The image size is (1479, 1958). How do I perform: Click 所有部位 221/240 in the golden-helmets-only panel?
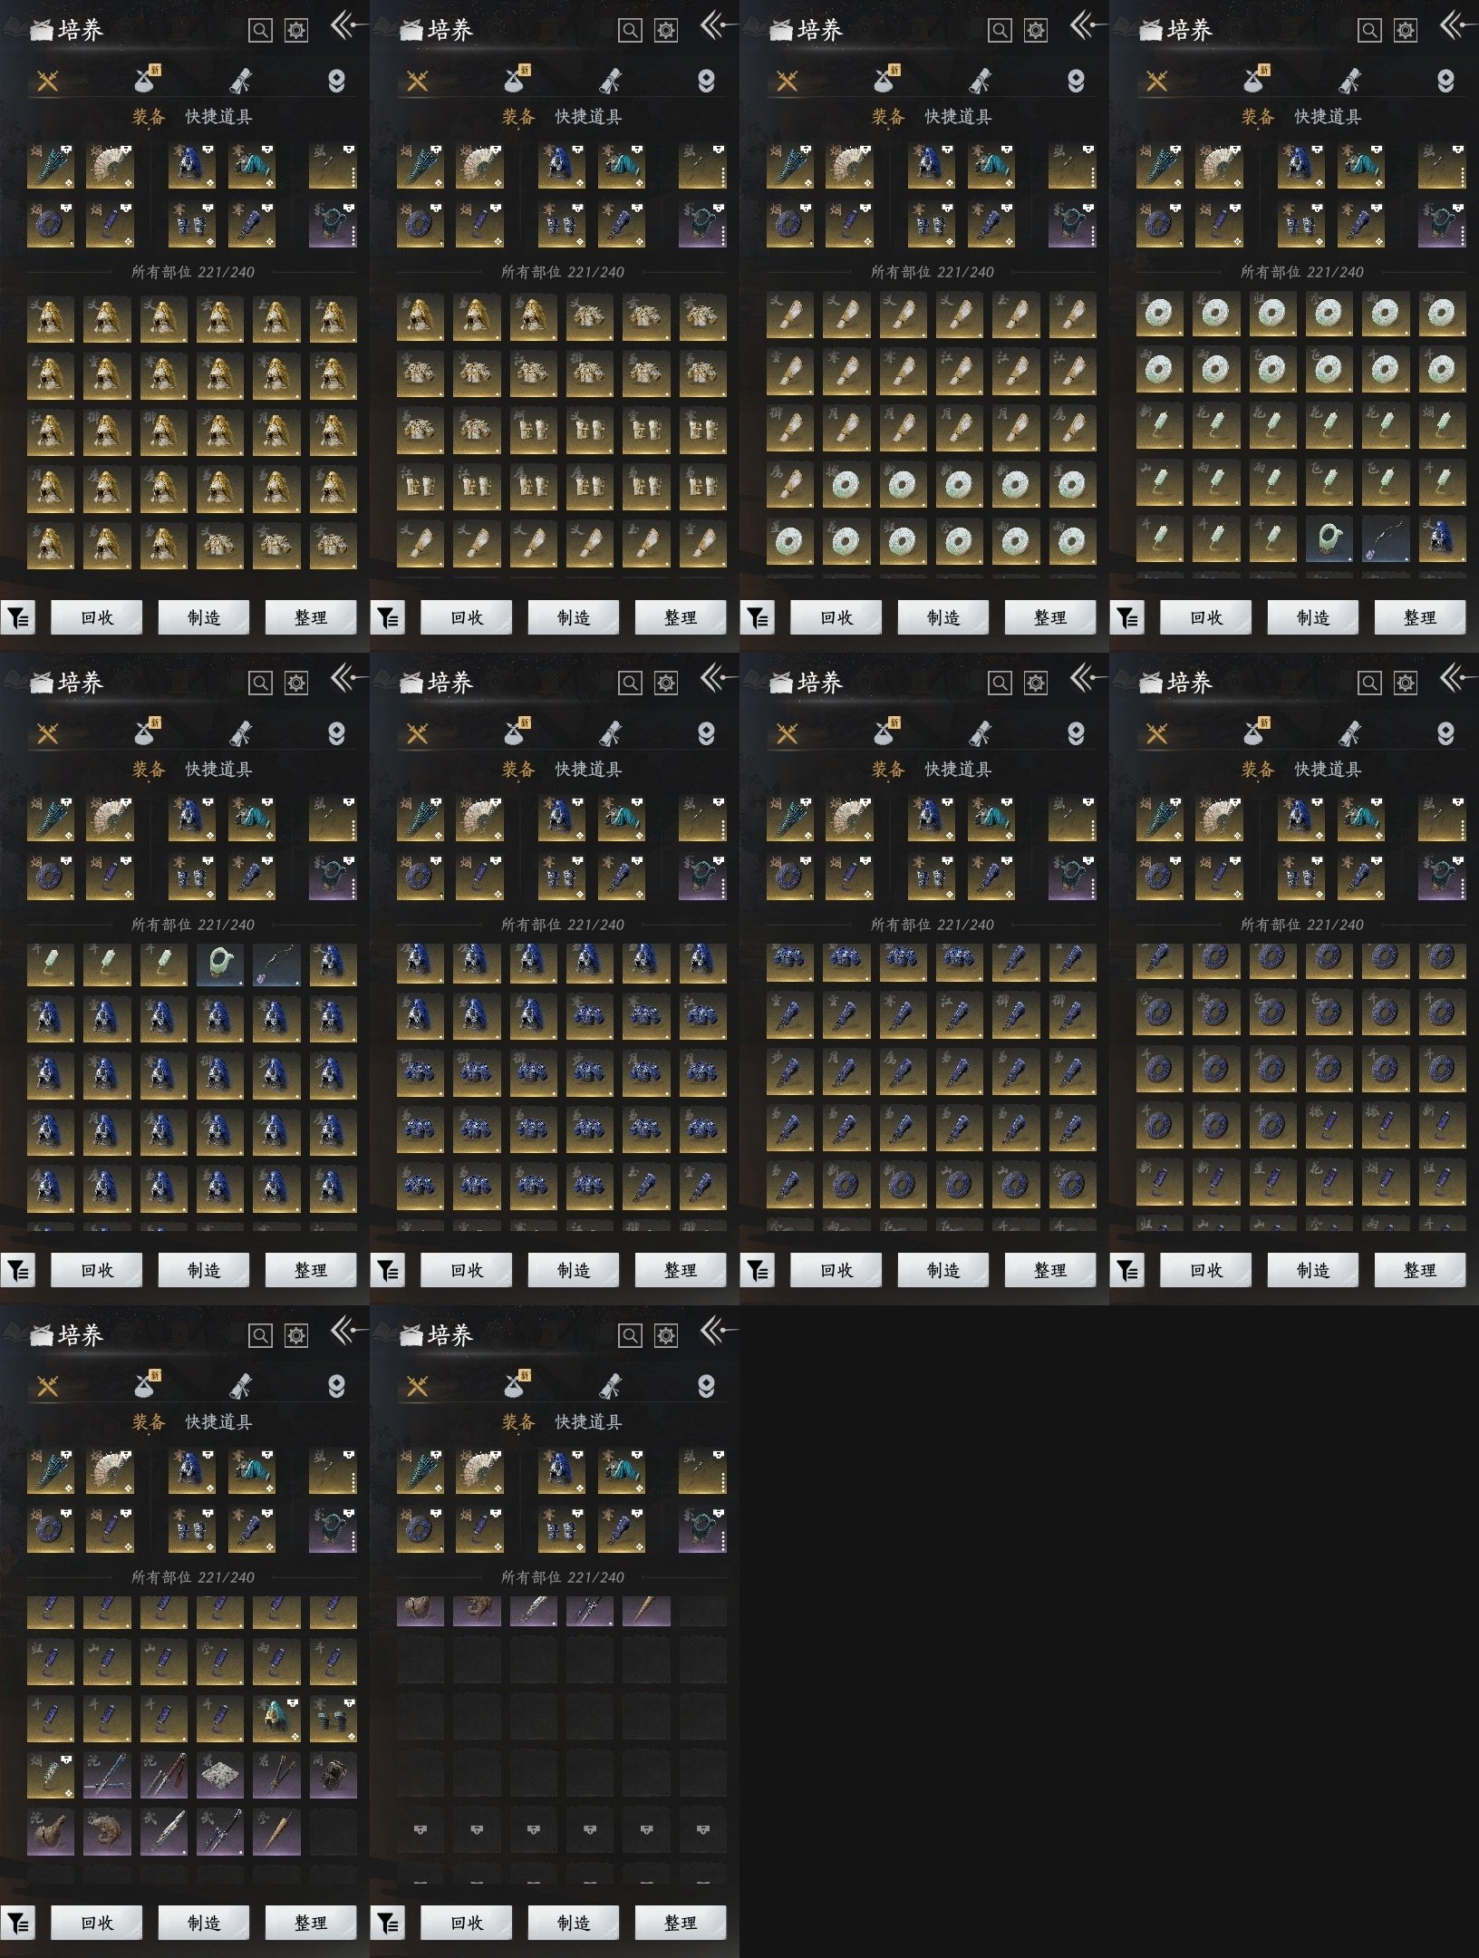(x=193, y=272)
